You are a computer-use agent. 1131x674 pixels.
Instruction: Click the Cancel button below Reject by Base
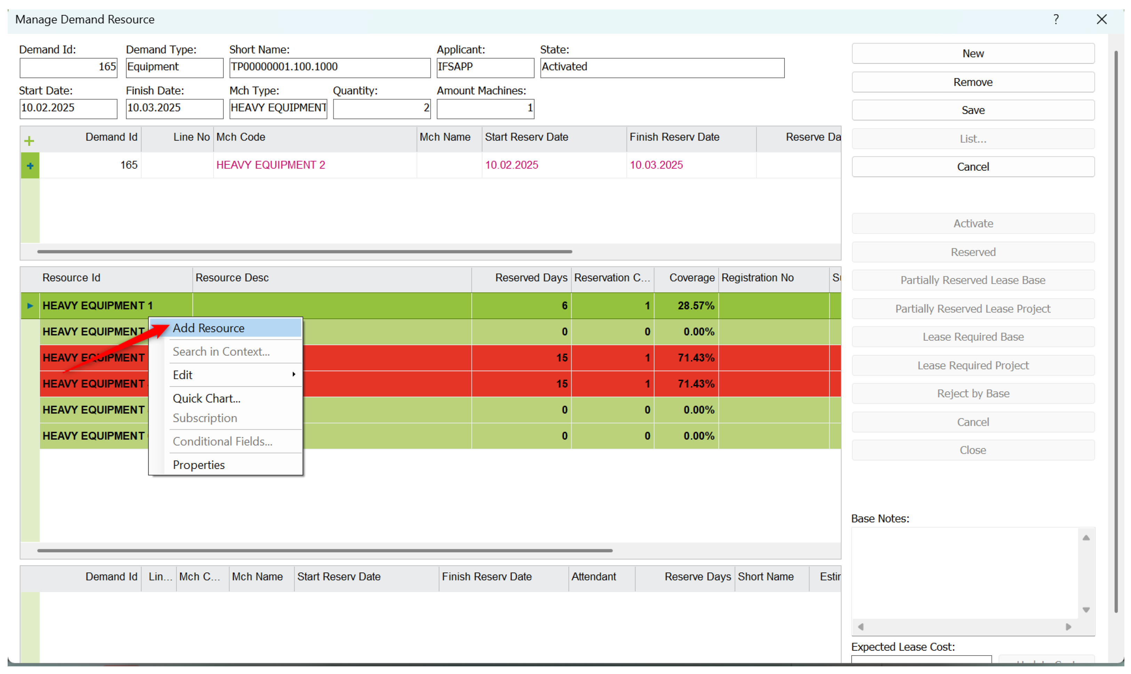coord(973,423)
